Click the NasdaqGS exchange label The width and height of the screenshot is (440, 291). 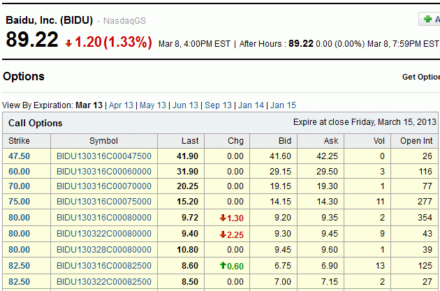124,21
